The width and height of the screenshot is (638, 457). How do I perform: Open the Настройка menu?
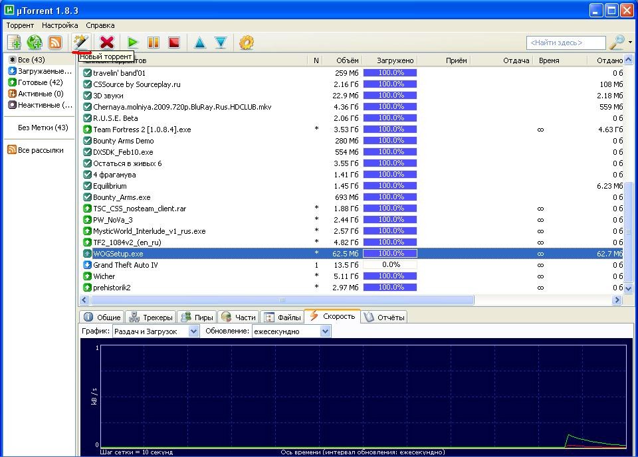click(x=60, y=25)
